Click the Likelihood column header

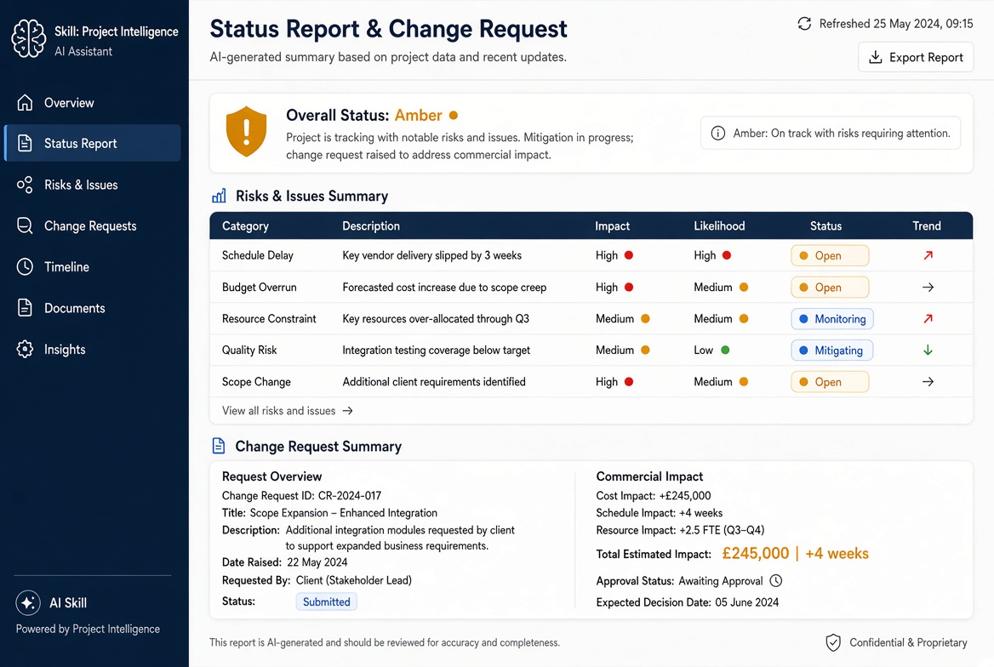click(x=719, y=226)
